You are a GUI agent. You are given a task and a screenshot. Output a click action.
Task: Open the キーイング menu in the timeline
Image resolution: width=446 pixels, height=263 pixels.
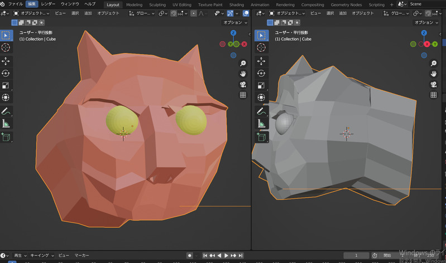pyautogui.click(x=40, y=255)
